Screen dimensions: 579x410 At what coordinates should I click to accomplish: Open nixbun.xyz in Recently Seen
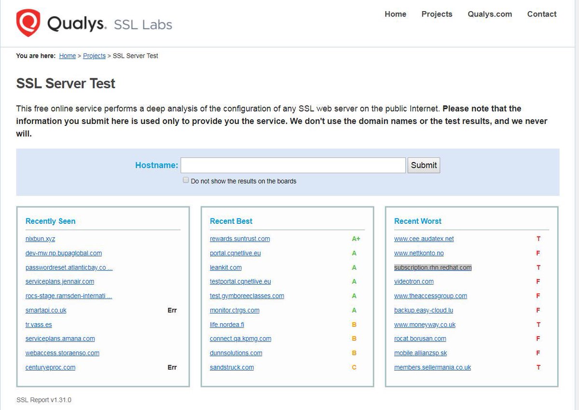[x=41, y=239]
